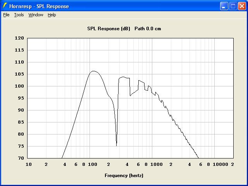Click the 1000 Hz frequency label
Image resolution: width=248 pixels, height=186 pixels.
tap(157, 164)
